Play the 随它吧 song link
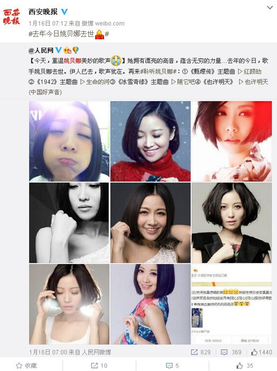The width and height of the screenshot is (277, 371). click(183, 82)
